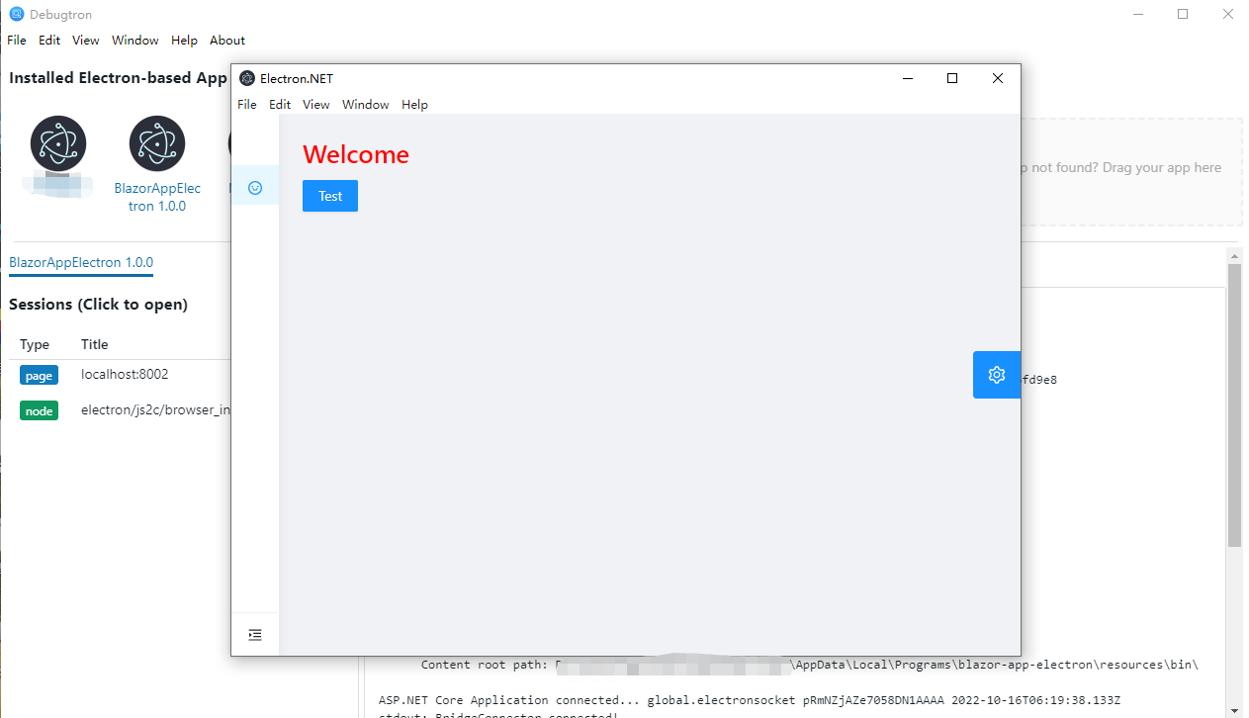Select the smiley sidebar menu item
The height and width of the screenshot is (718, 1249).
pyautogui.click(x=255, y=188)
